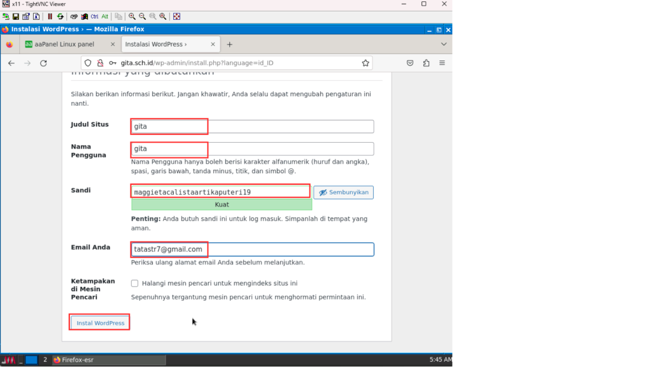Click the TightVNC refresh screen icon
The width and height of the screenshot is (652, 367).
pos(60,17)
